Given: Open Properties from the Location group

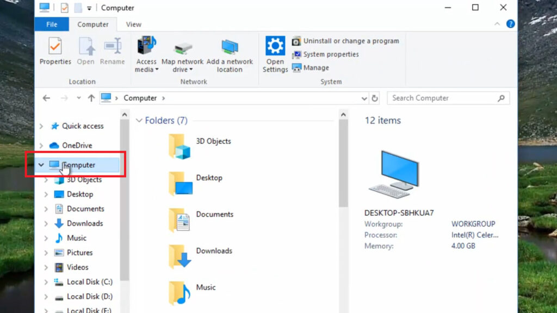Looking at the screenshot, I should point(55,52).
